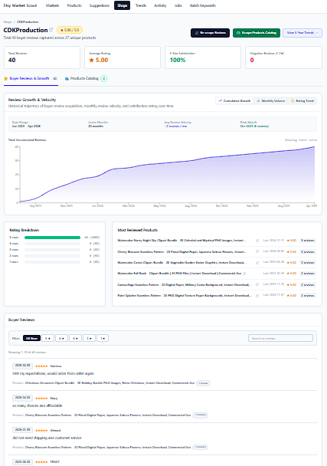
Task: Click the Shops breadcrumb link
Action: click(x=8, y=22)
